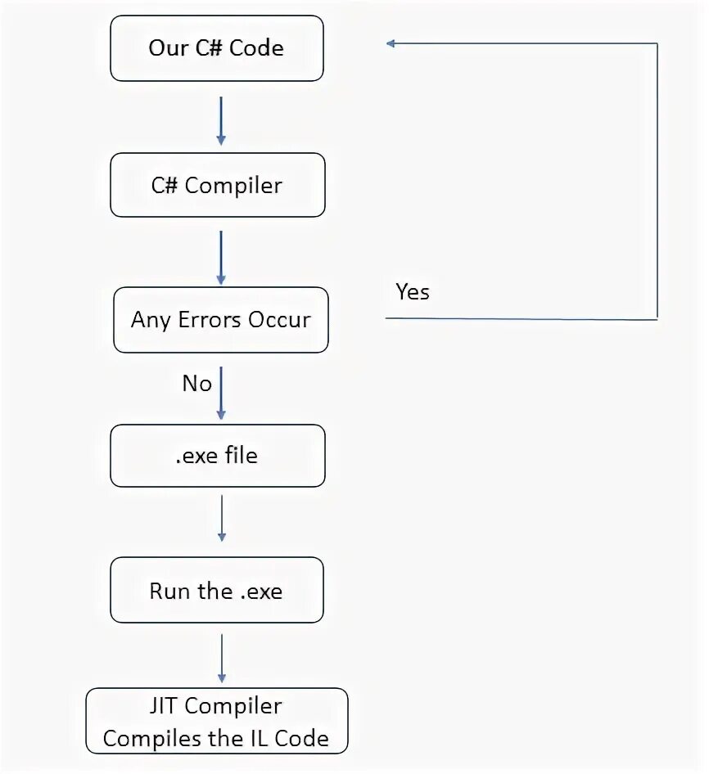Click the Run the .exe box

[217, 591]
